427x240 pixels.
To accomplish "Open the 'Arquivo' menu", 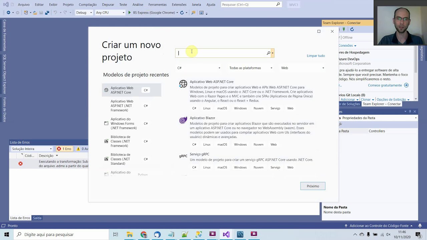I will pyautogui.click(x=24, y=5).
